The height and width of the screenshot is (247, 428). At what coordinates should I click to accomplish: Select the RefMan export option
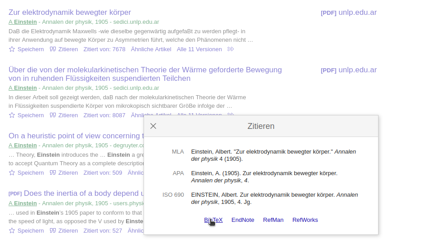[273, 220]
